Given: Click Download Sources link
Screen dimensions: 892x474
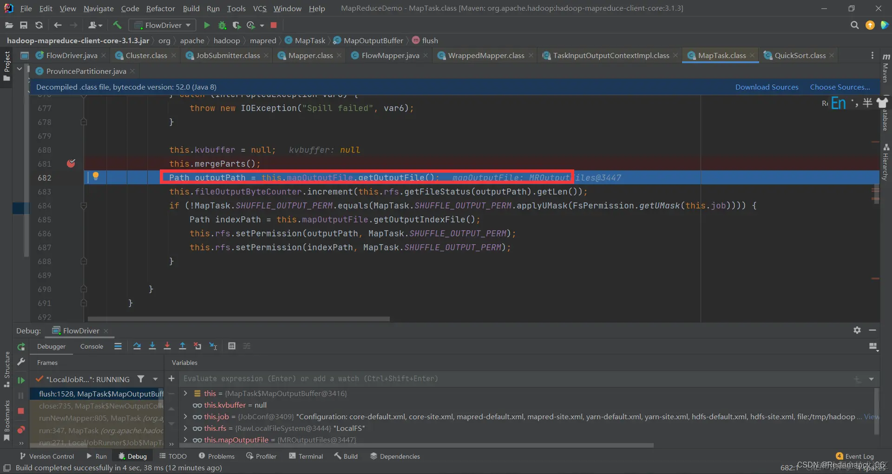Looking at the screenshot, I should [767, 87].
